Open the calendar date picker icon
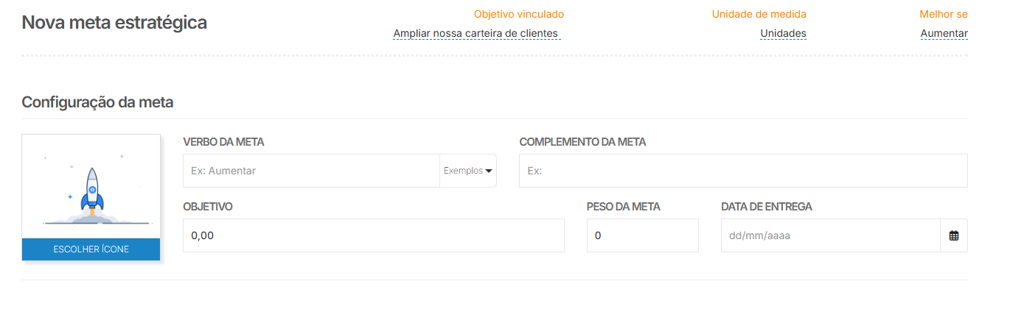Viewport: 1010px width, 309px height. (x=954, y=236)
